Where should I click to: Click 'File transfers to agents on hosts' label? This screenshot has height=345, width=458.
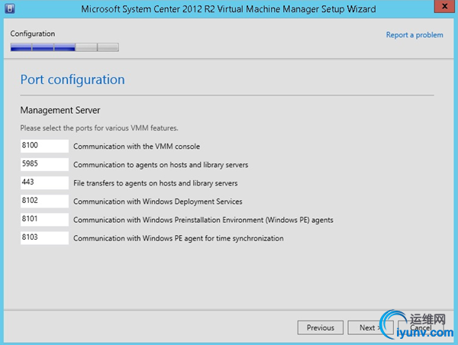coord(156,183)
